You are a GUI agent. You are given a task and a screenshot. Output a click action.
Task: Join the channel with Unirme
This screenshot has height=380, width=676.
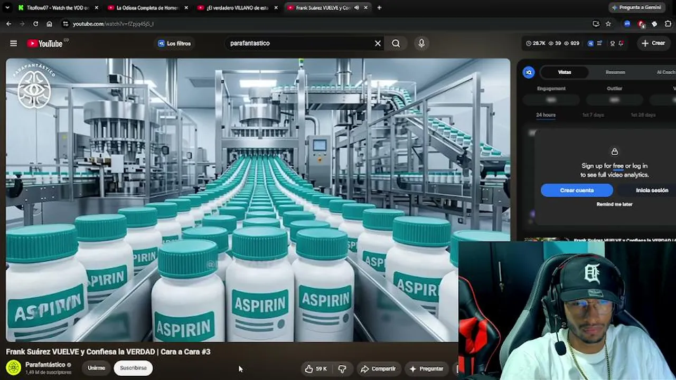[x=96, y=368]
